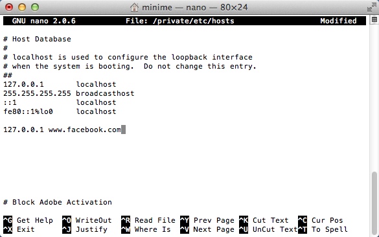379x237 pixels.
Task: Click the ^G Get Help shortcut
Action: click(x=28, y=220)
